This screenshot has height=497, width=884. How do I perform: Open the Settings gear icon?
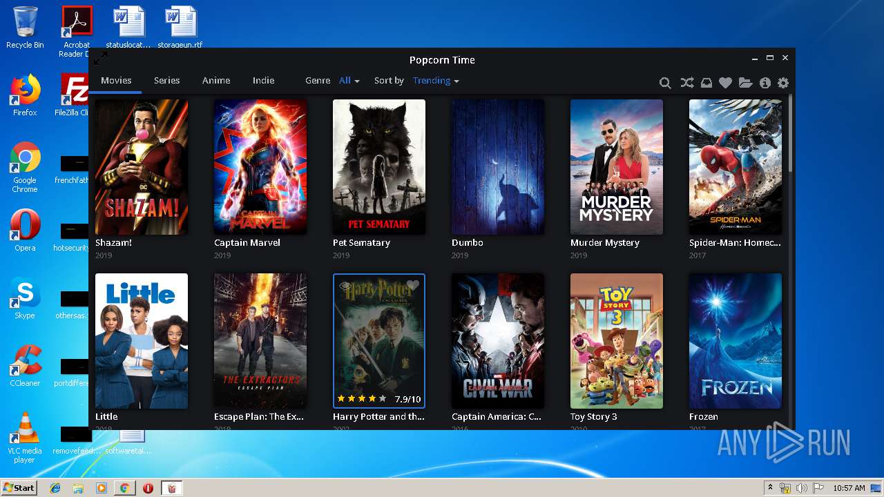pos(783,83)
